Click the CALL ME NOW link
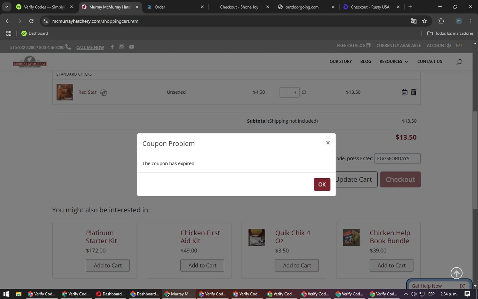The image size is (478, 299). pyautogui.click(x=90, y=47)
